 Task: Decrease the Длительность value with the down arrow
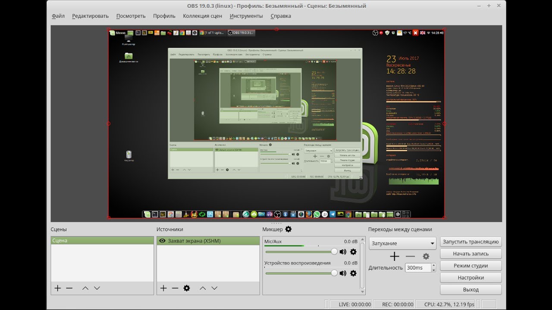[433, 270]
